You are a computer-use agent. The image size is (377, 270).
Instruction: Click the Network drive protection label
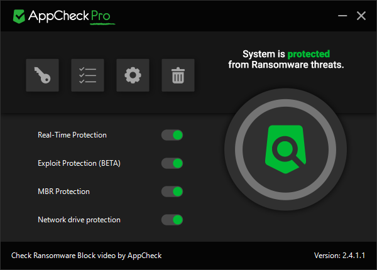79,220
